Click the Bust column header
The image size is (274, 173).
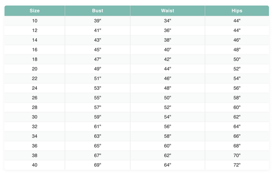(x=97, y=11)
